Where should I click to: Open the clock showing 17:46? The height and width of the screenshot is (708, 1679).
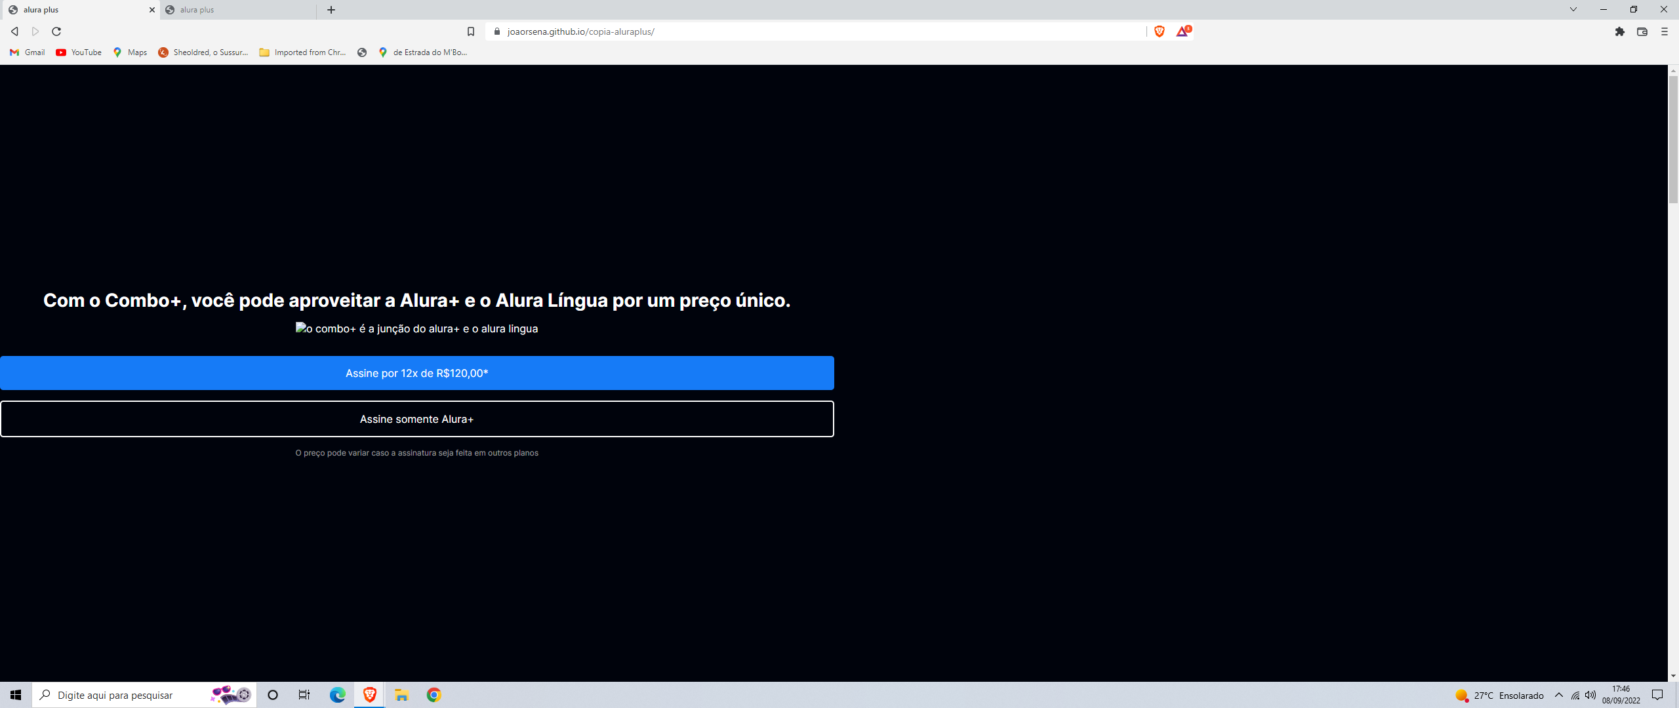coord(1621,695)
